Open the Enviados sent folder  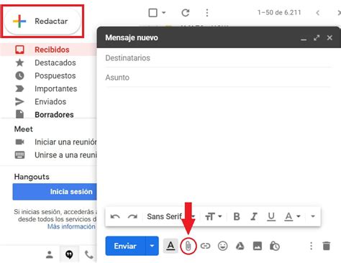click(50, 101)
